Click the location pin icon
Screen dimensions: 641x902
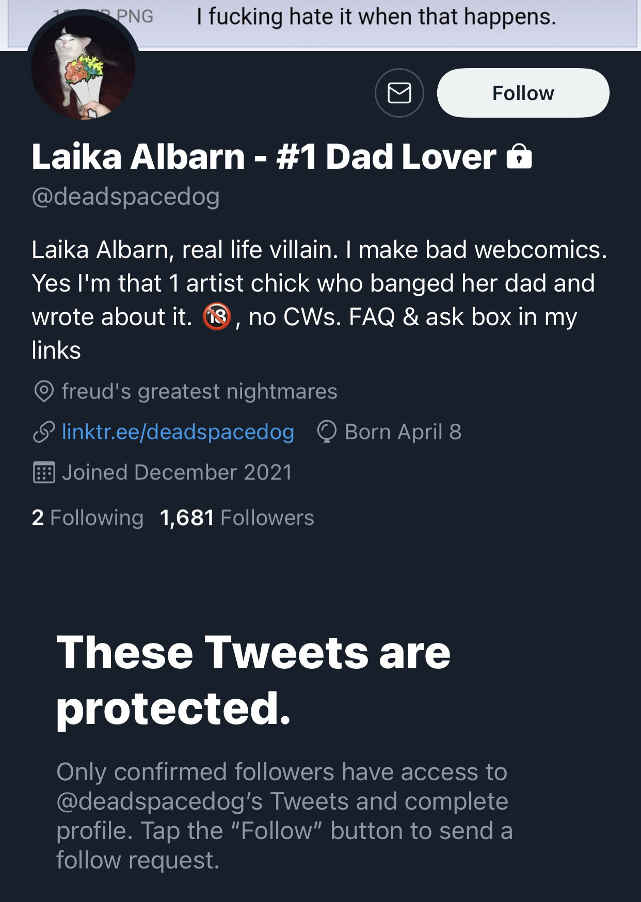tap(44, 391)
